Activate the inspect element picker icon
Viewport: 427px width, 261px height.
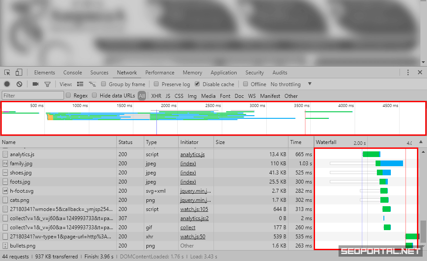click(x=7, y=73)
